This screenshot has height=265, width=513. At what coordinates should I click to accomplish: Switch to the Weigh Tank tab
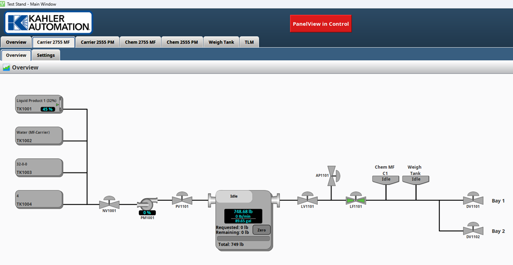221,42
